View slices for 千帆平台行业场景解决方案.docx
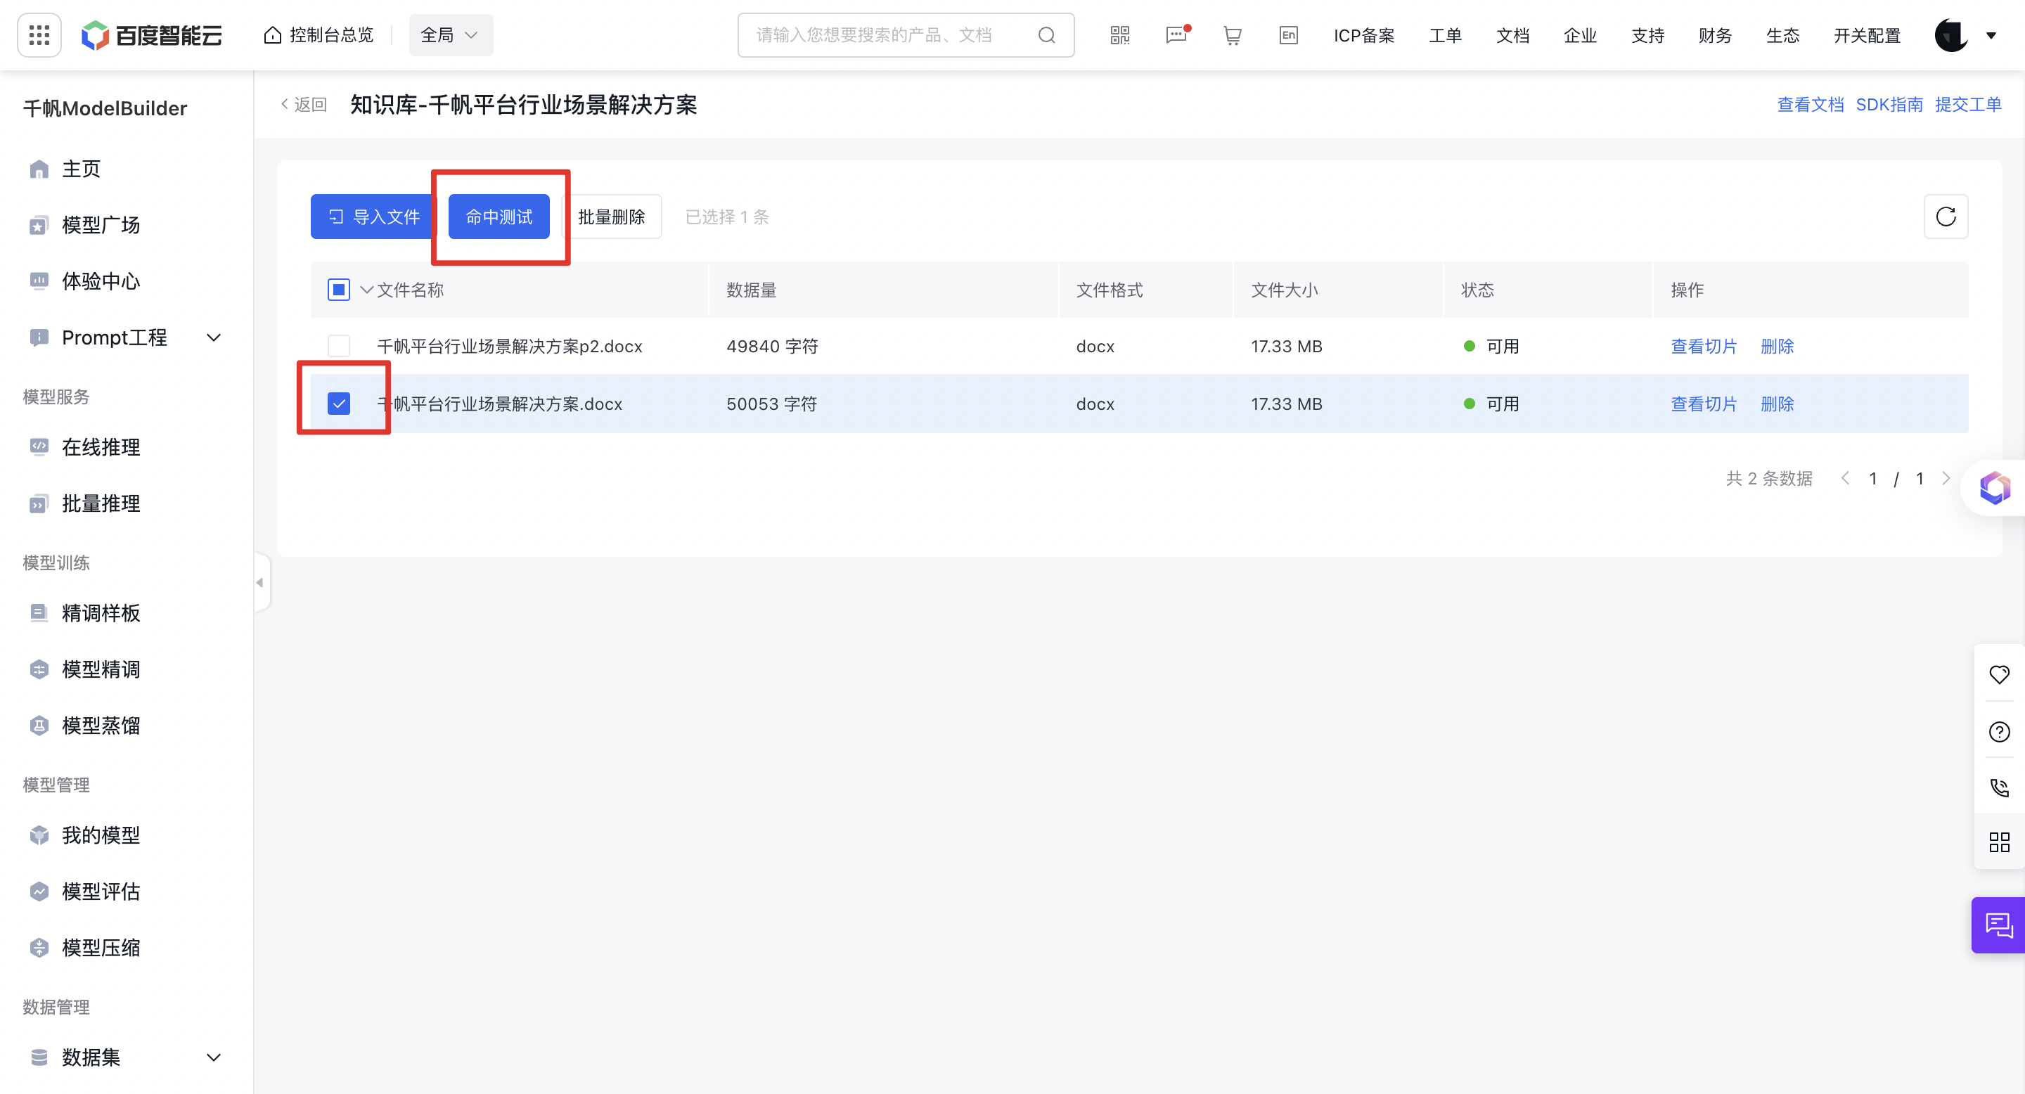 [x=1704, y=404]
